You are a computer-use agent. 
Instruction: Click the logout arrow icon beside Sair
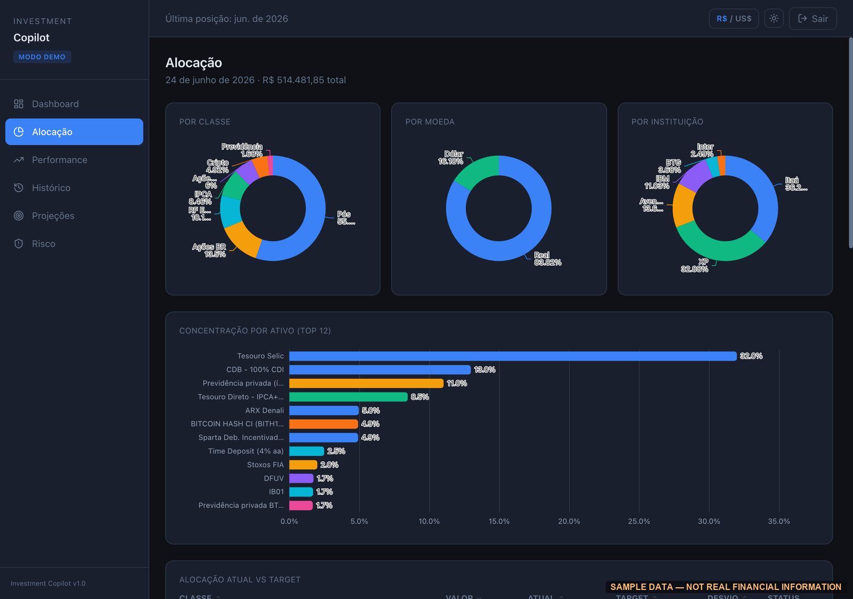[x=802, y=19]
